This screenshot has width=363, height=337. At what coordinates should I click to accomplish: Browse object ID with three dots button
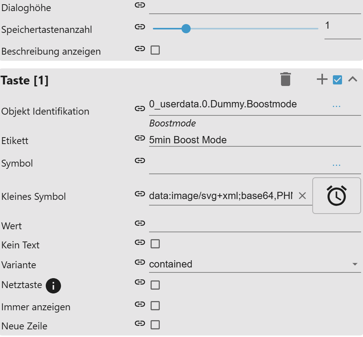[336, 105]
